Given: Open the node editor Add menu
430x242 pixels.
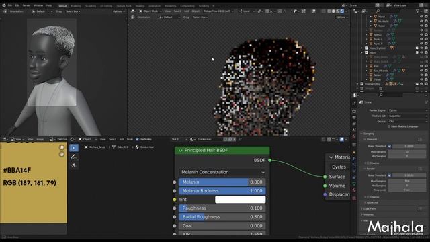Looking at the screenshot, I should [x=122, y=139].
